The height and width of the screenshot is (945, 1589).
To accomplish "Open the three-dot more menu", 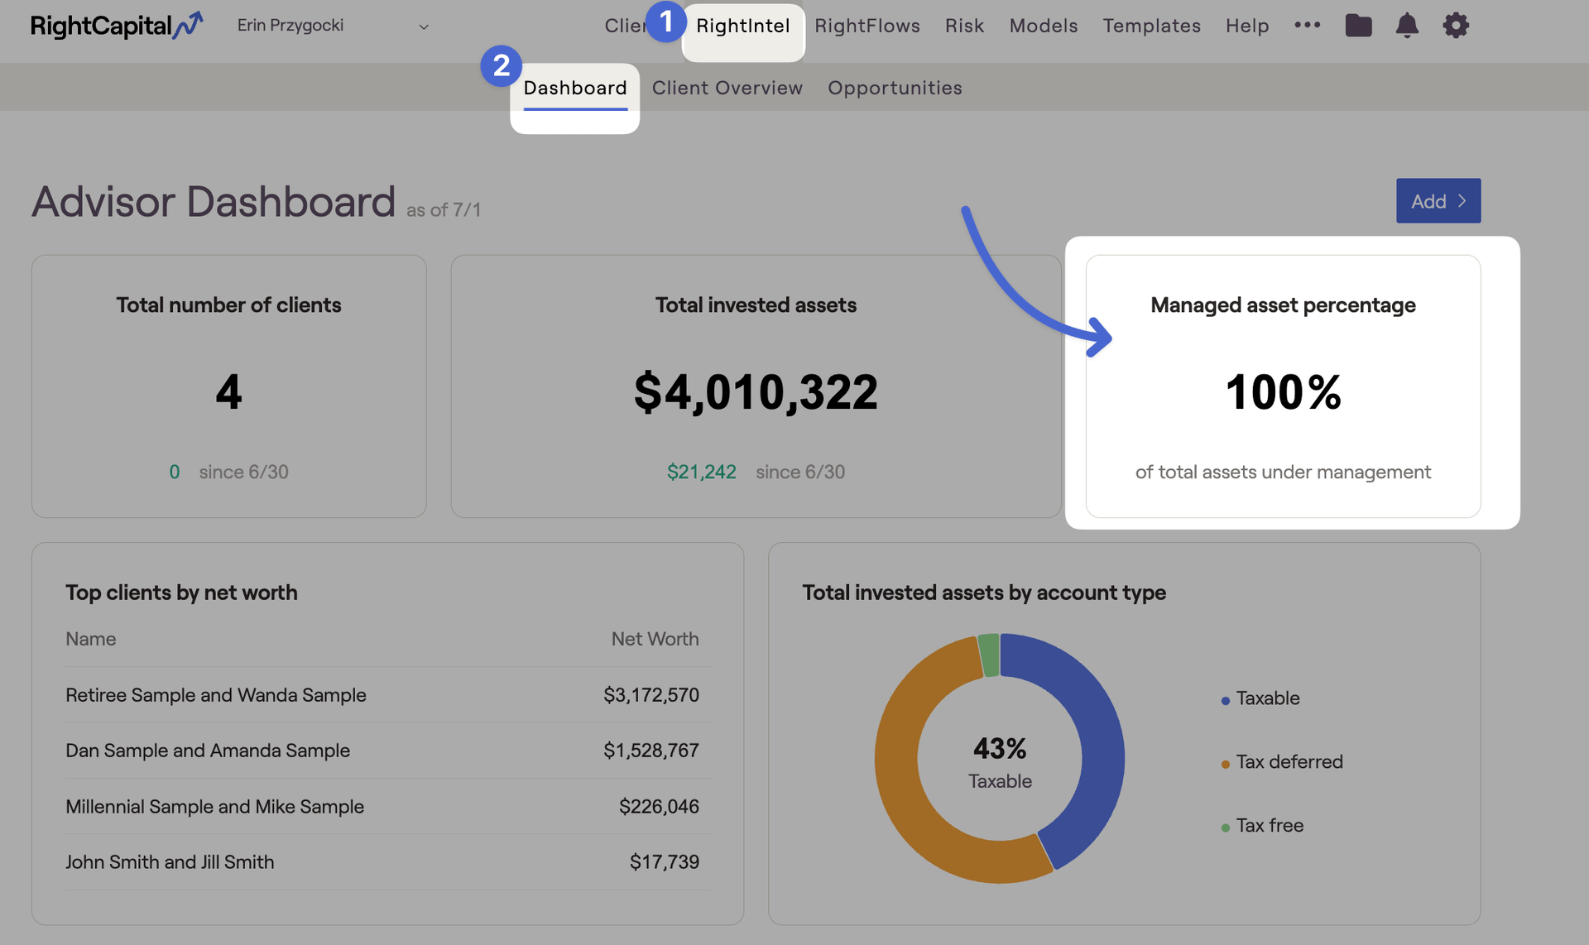I will click(1308, 25).
